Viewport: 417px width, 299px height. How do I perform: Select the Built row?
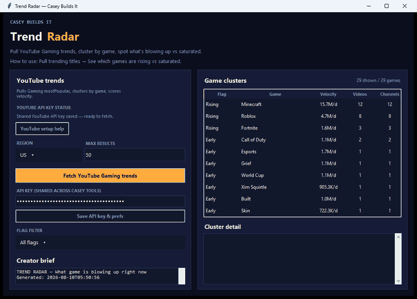tap(302, 199)
